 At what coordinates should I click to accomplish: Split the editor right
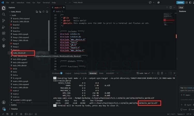pos(171,7)
